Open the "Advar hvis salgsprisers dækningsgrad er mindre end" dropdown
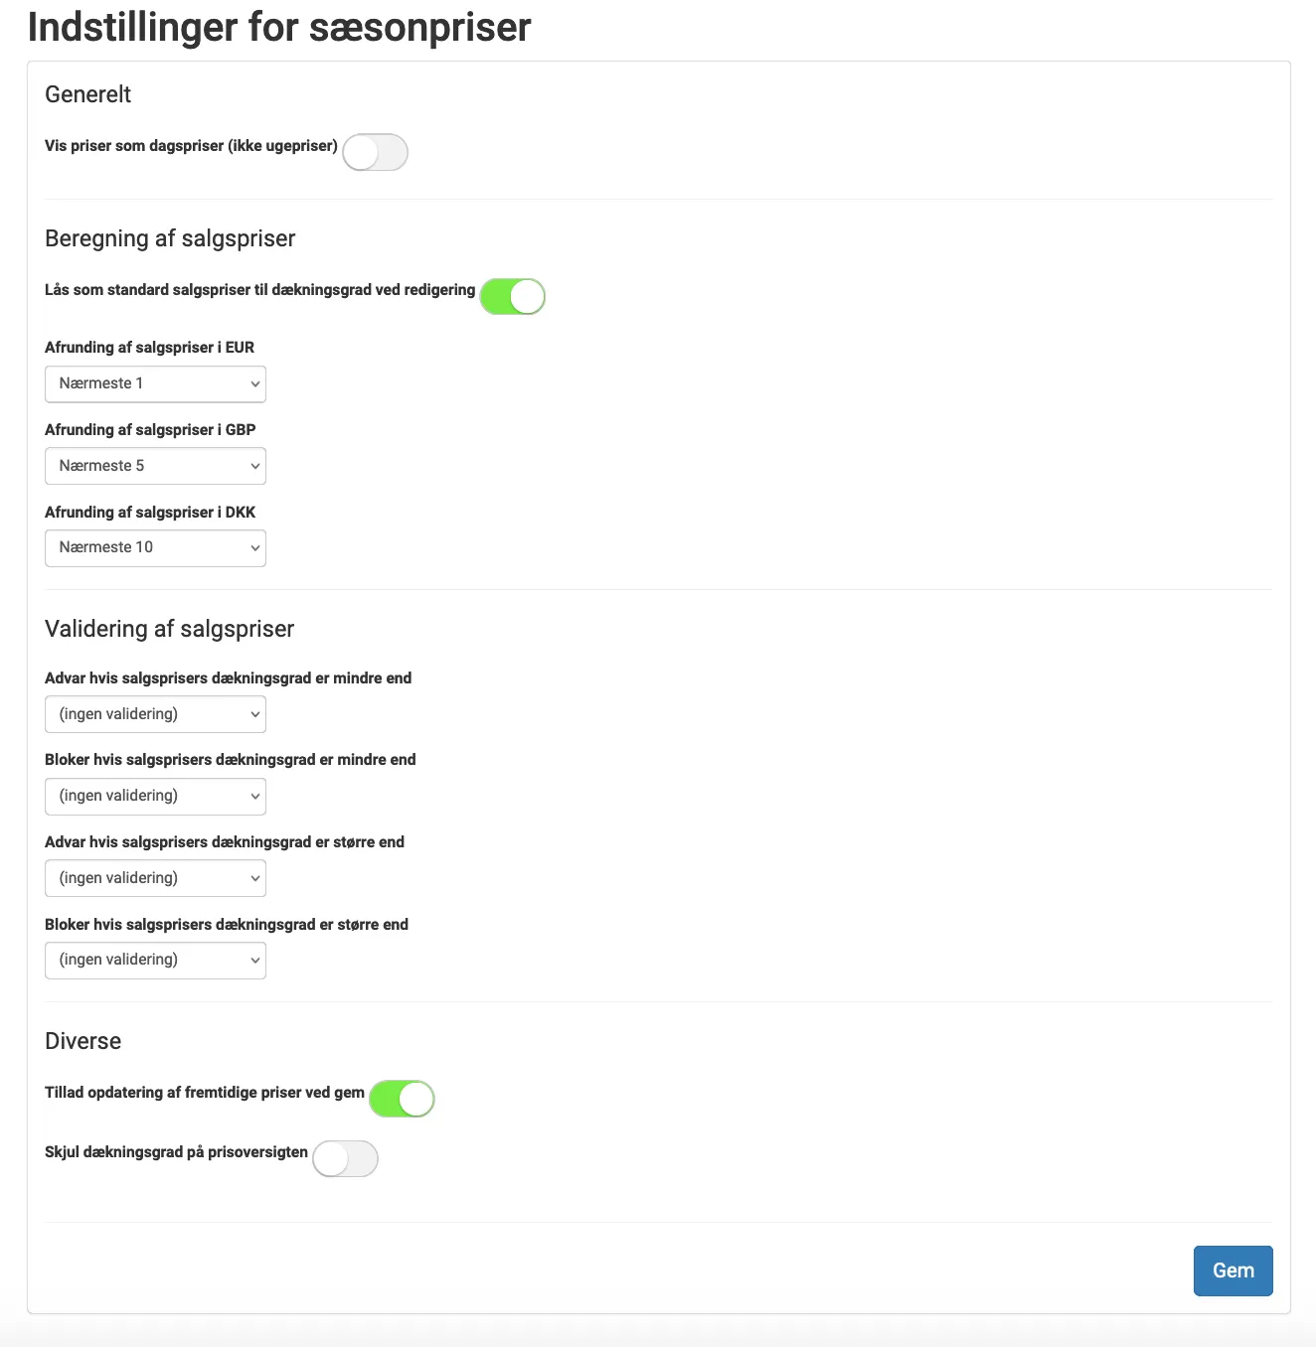The width and height of the screenshot is (1316, 1347). (155, 713)
